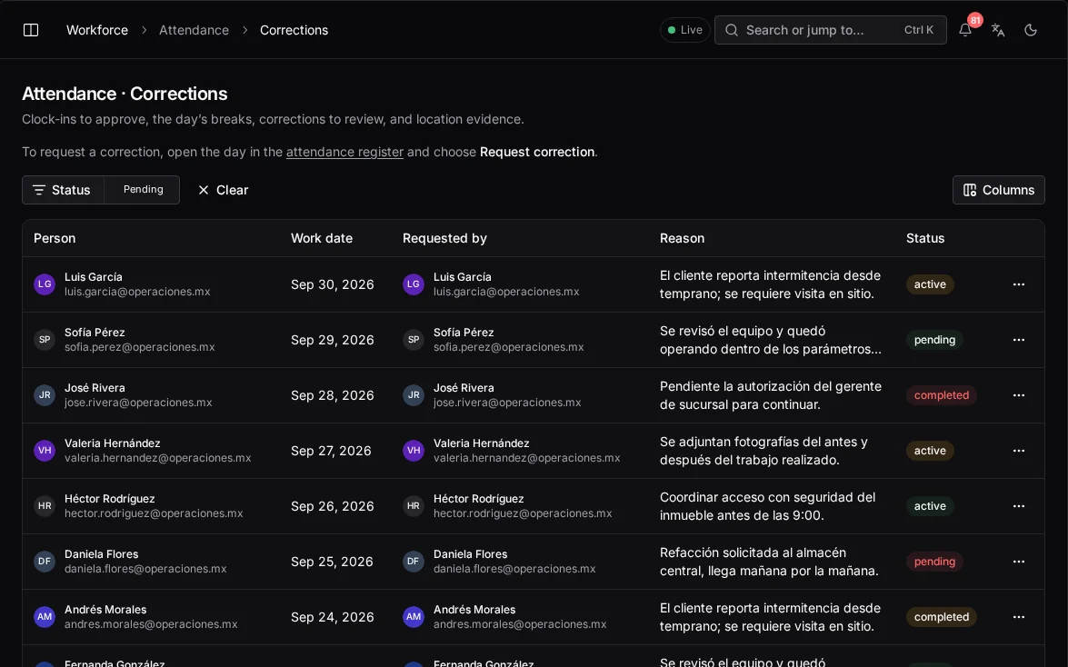
Task: Click reason text starting 'Coordinar acceso con seguridad'
Action: pyautogui.click(x=768, y=506)
